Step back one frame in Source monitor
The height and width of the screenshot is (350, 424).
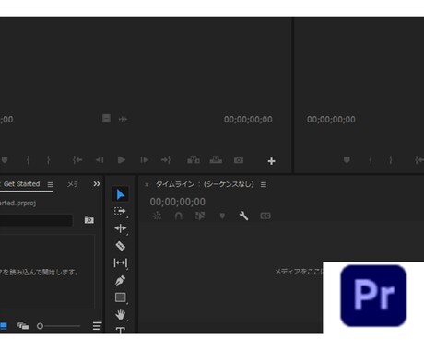(x=100, y=160)
